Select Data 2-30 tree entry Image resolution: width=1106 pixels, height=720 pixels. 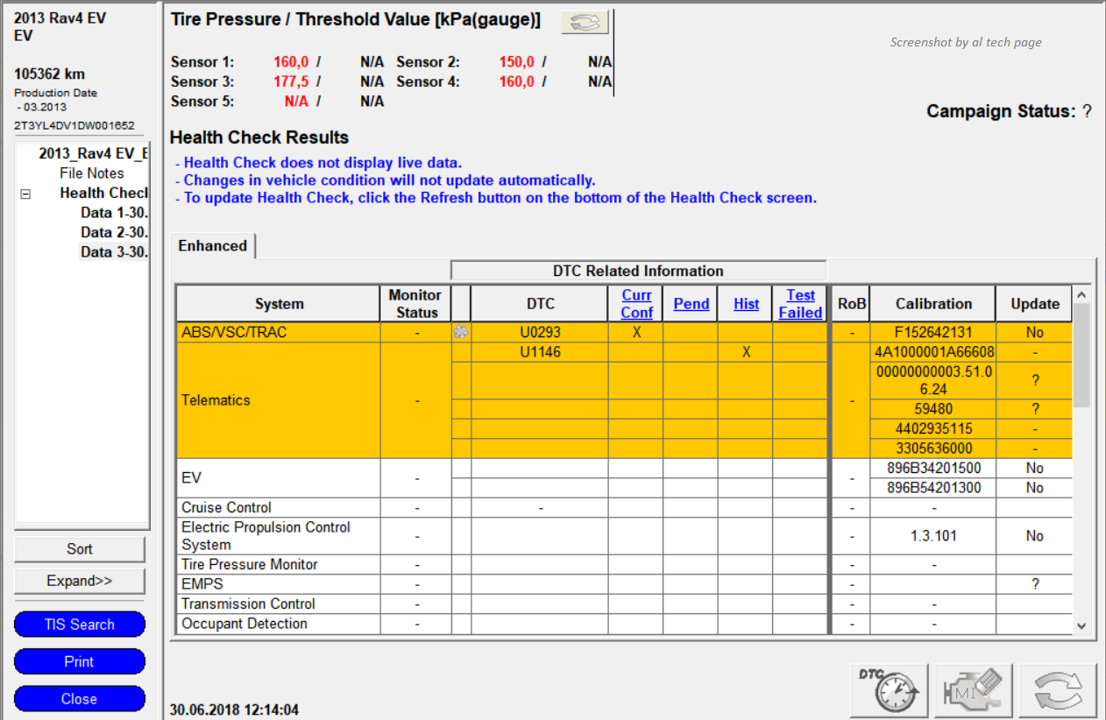pyautogui.click(x=114, y=232)
